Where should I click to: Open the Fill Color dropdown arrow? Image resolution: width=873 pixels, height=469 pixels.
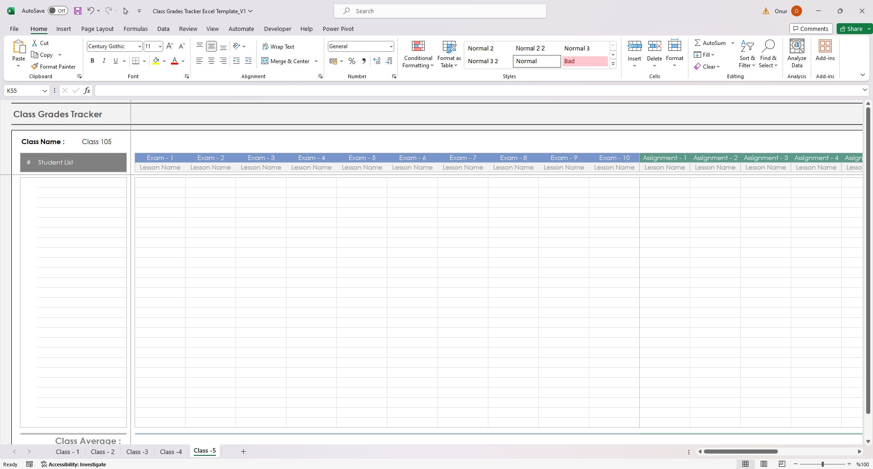coord(164,60)
